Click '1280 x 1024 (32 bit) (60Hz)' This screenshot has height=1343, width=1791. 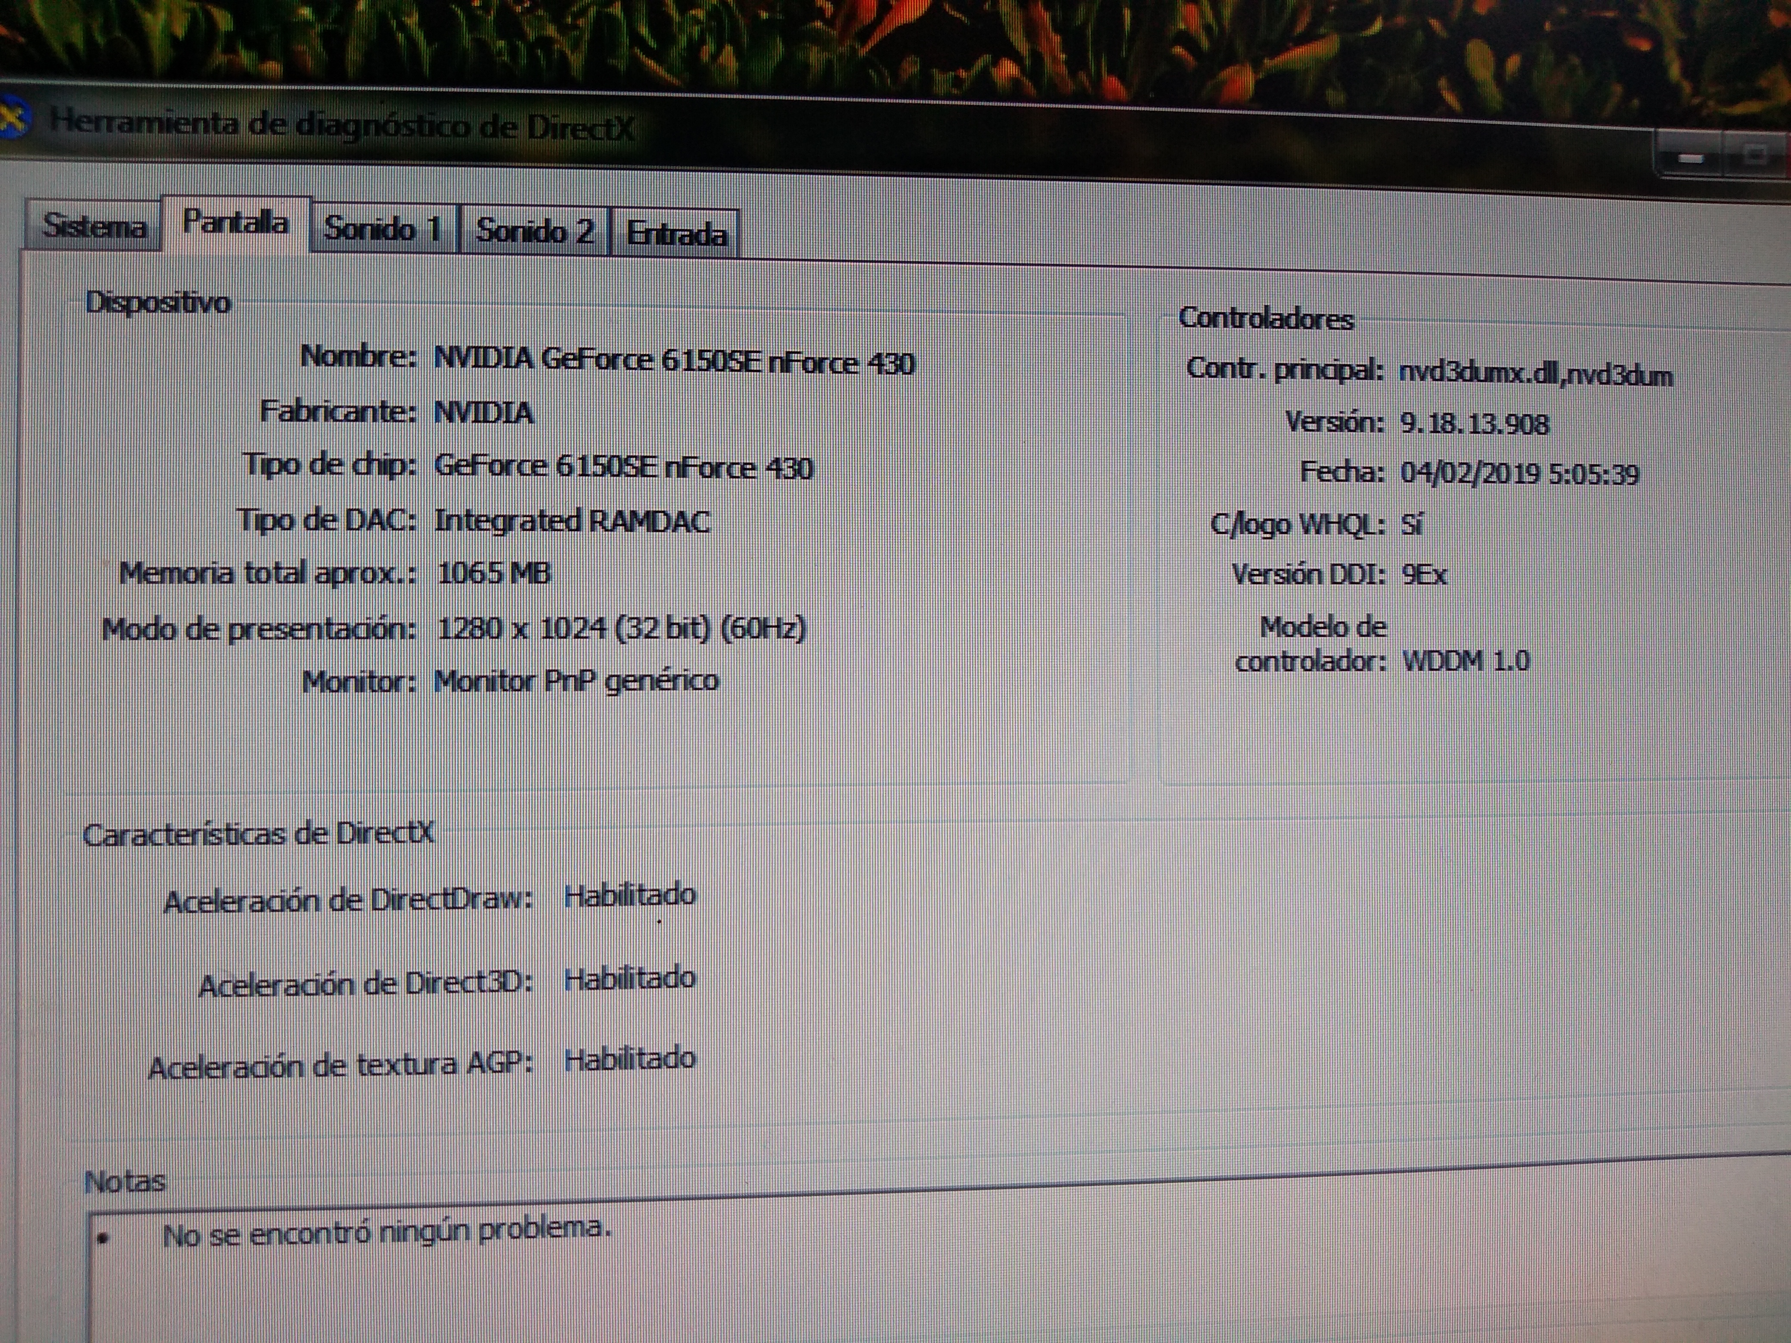point(621,628)
